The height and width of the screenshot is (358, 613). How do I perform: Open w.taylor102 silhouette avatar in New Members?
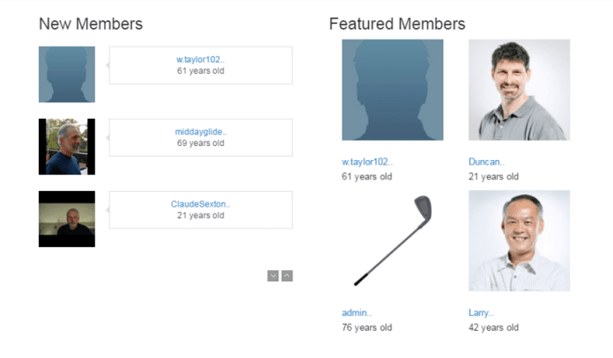(67, 75)
